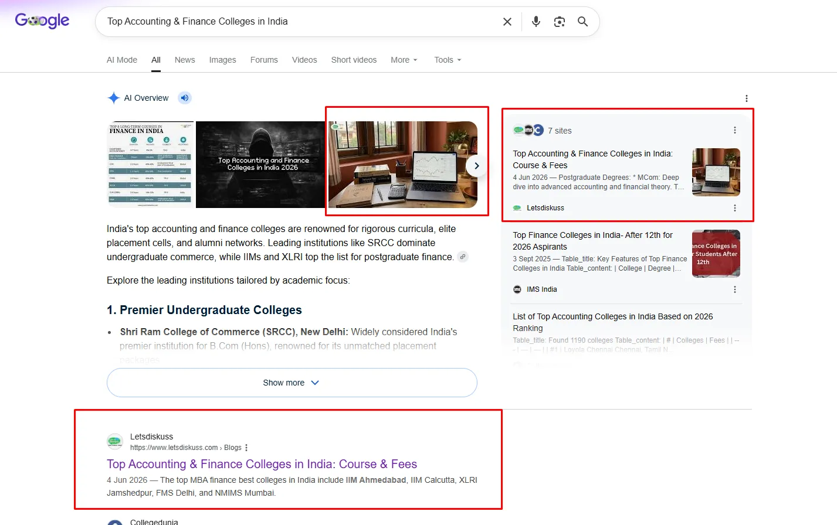
Task: Open Top Finance Colleges After 12th card
Action: click(x=592, y=241)
